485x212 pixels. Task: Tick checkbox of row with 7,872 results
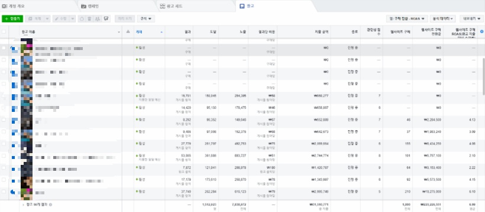4,168
